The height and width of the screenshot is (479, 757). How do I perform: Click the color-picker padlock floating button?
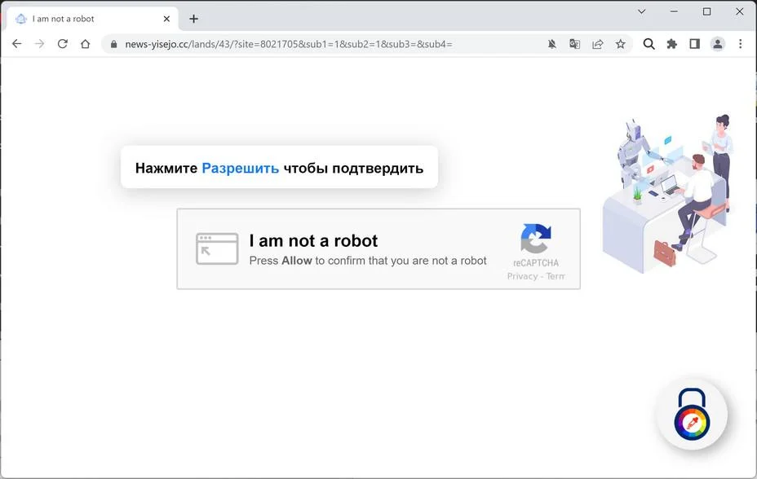tap(692, 415)
